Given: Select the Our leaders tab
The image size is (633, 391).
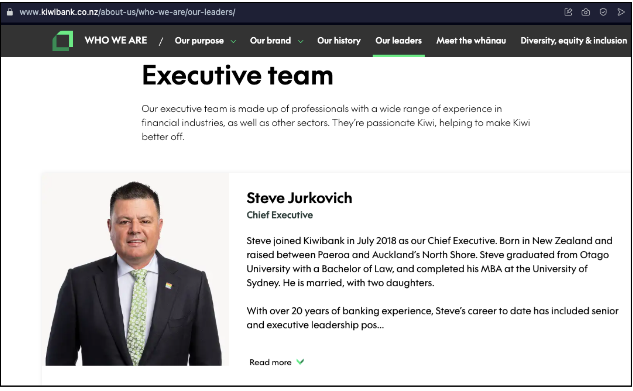Looking at the screenshot, I should (x=398, y=41).
